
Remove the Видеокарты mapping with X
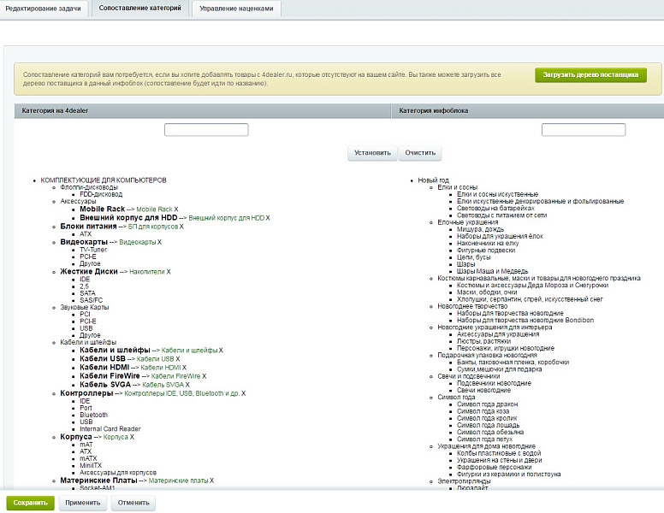(159, 243)
